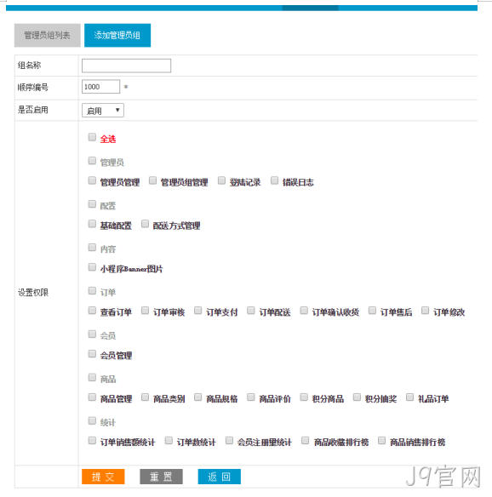Check the 礼品订单 checkbox
492x497 pixels.
pyautogui.click(x=410, y=397)
